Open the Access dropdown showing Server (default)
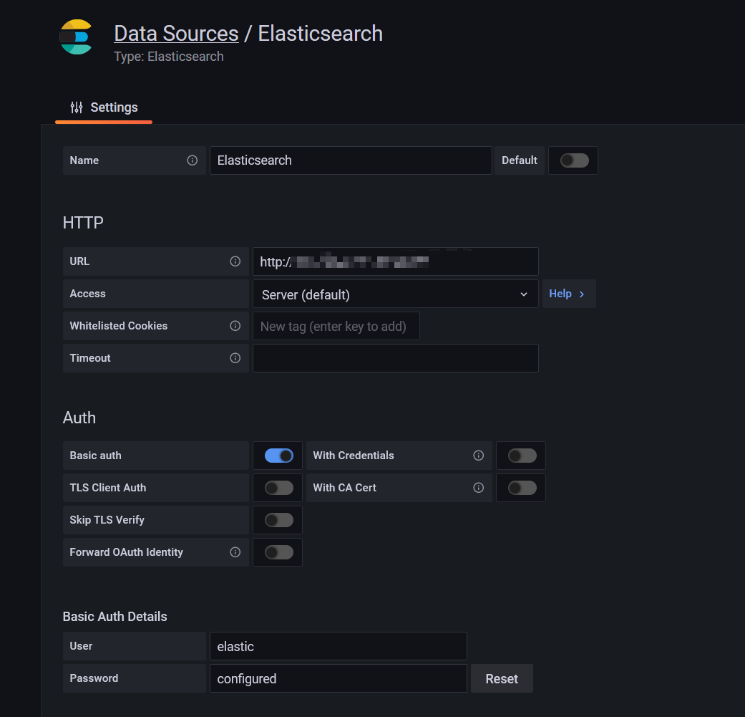 click(395, 294)
